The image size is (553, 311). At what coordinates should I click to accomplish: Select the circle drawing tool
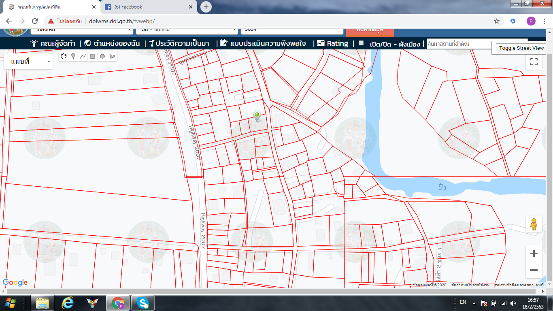click(x=102, y=56)
